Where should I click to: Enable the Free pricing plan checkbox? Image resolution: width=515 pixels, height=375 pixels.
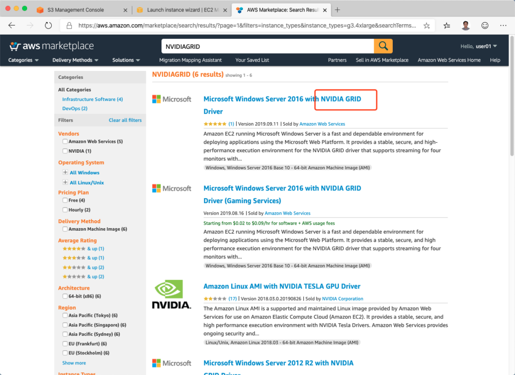[x=65, y=201]
